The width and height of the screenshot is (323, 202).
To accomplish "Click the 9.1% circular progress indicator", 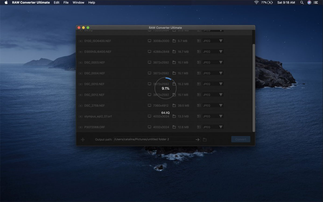I will click(x=166, y=88).
